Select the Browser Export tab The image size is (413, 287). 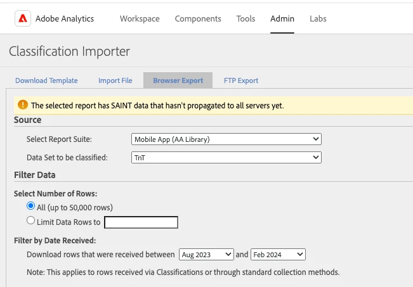tap(178, 80)
